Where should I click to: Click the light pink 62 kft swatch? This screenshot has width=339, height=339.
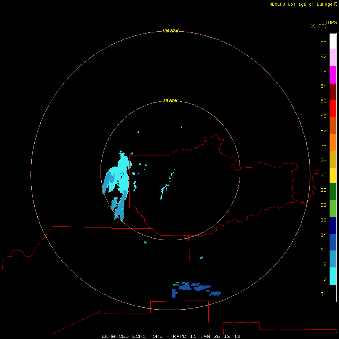pos(333,58)
